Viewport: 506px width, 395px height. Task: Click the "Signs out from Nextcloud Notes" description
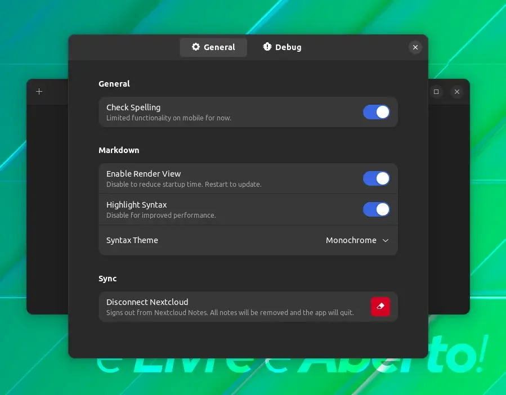pyautogui.click(x=230, y=313)
